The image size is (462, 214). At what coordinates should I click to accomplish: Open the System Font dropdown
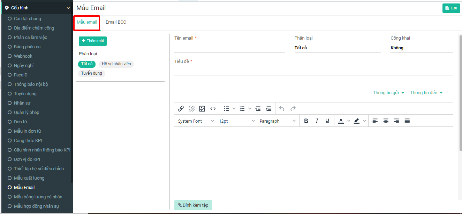[196, 121]
